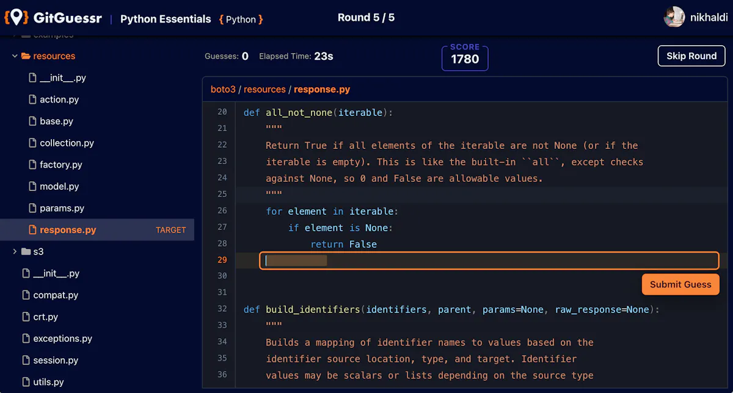
Task: Click the model.py file icon
Action: [x=34, y=187]
